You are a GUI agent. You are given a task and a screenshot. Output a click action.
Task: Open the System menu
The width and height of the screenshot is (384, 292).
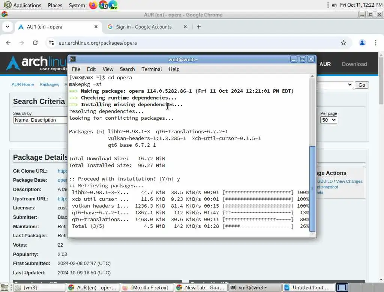pos(77,5)
